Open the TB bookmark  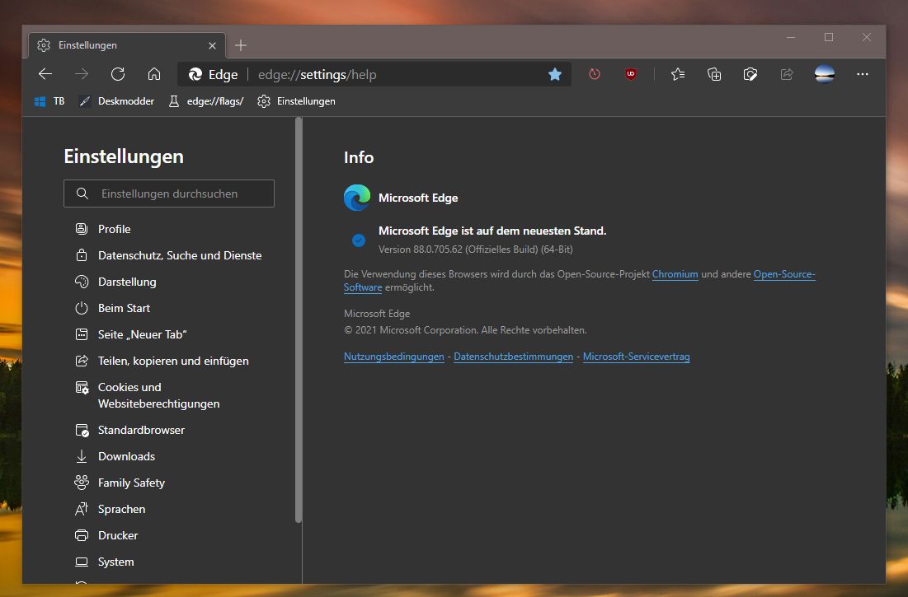coord(49,101)
